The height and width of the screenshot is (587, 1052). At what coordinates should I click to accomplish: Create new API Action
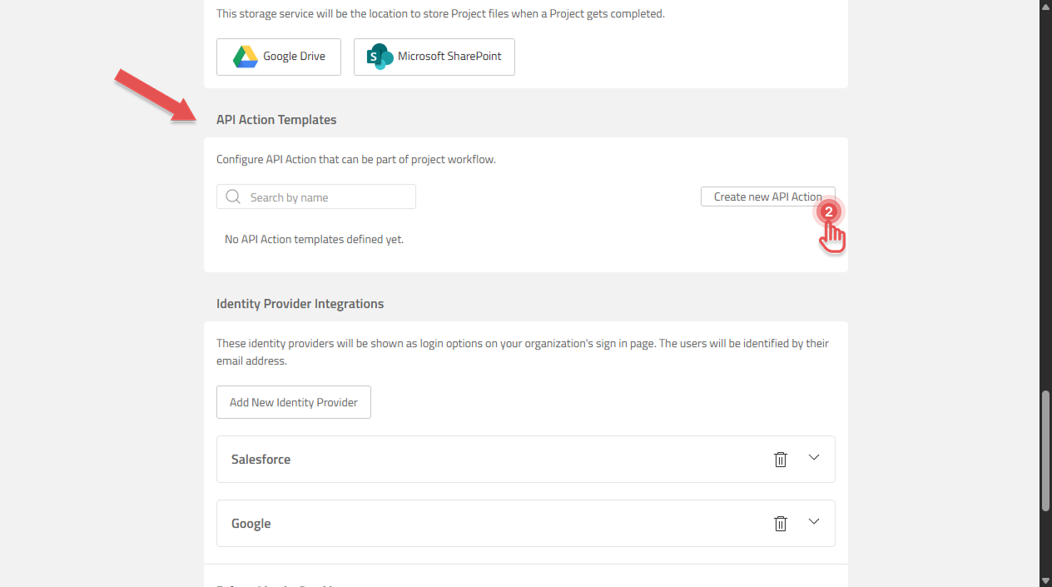[x=767, y=196]
